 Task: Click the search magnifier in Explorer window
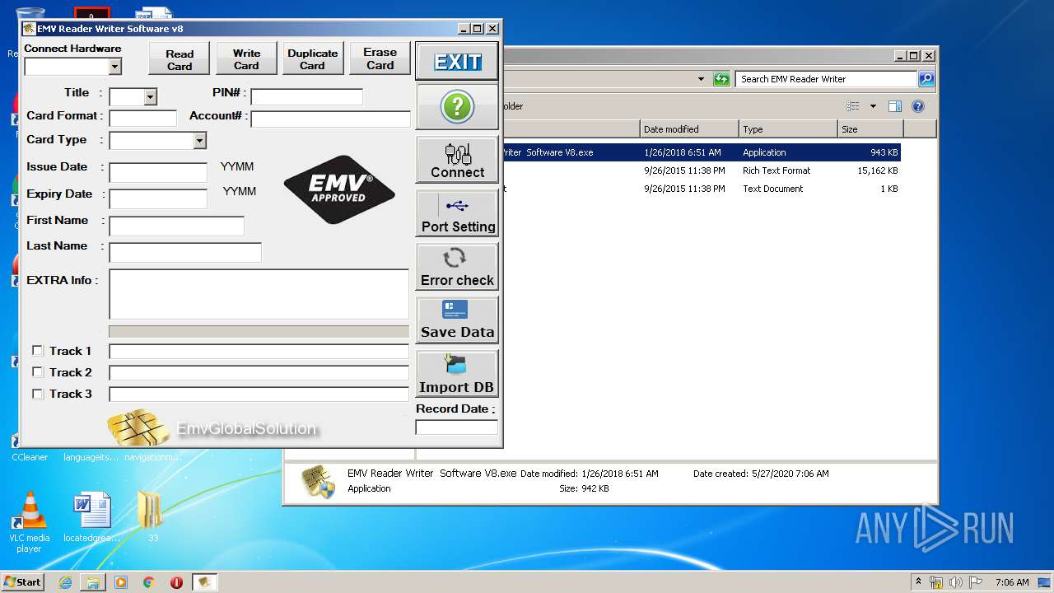(x=926, y=79)
